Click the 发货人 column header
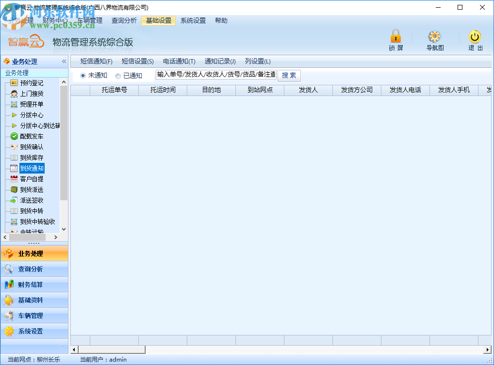The height and width of the screenshot is (365, 494). [309, 90]
